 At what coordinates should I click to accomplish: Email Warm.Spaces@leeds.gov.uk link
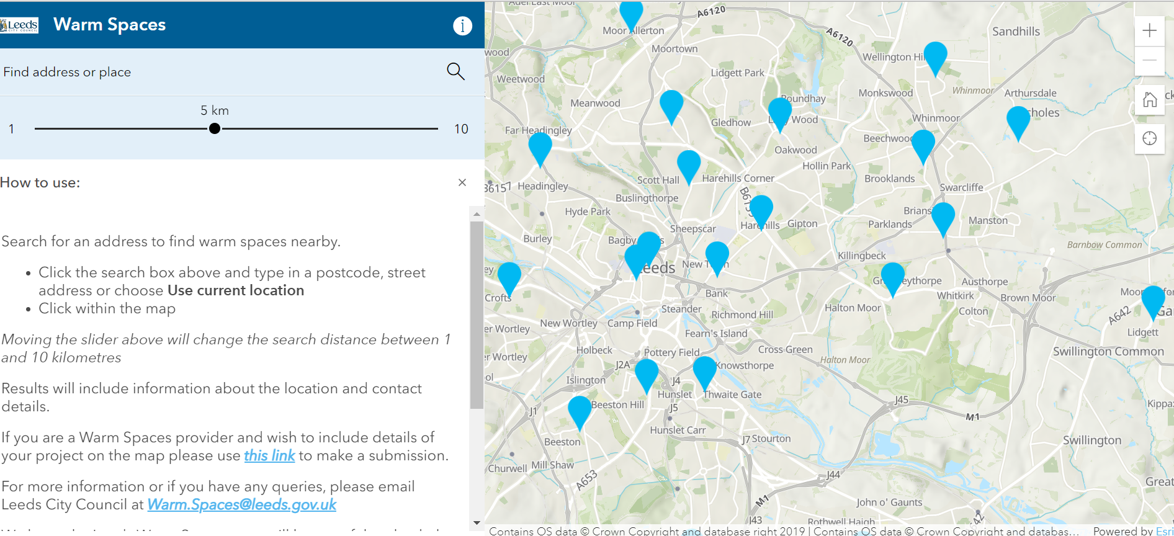[x=241, y=504]
